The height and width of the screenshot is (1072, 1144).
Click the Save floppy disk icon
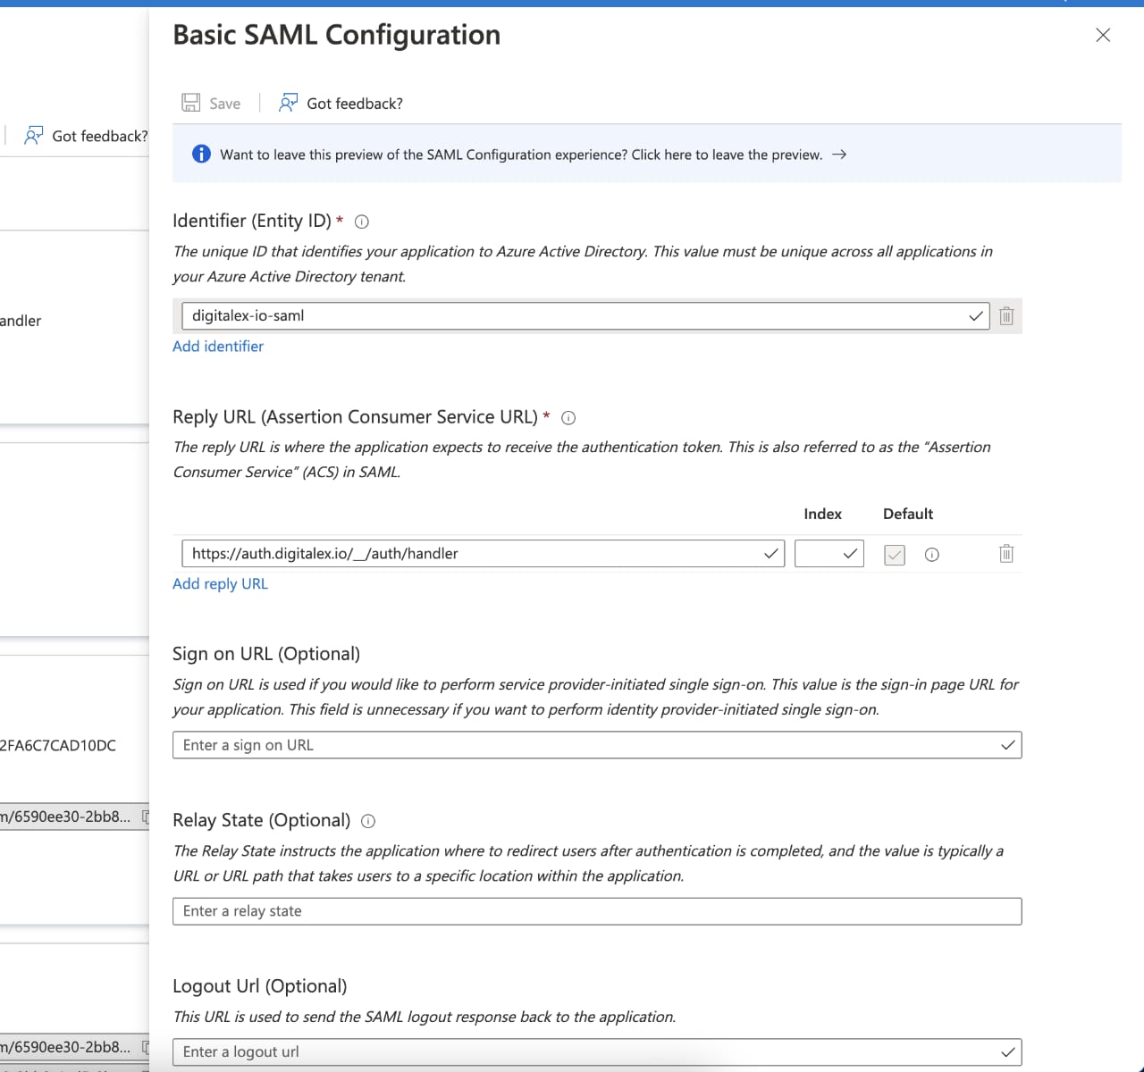pyautogui.click(x=191, y=103)
